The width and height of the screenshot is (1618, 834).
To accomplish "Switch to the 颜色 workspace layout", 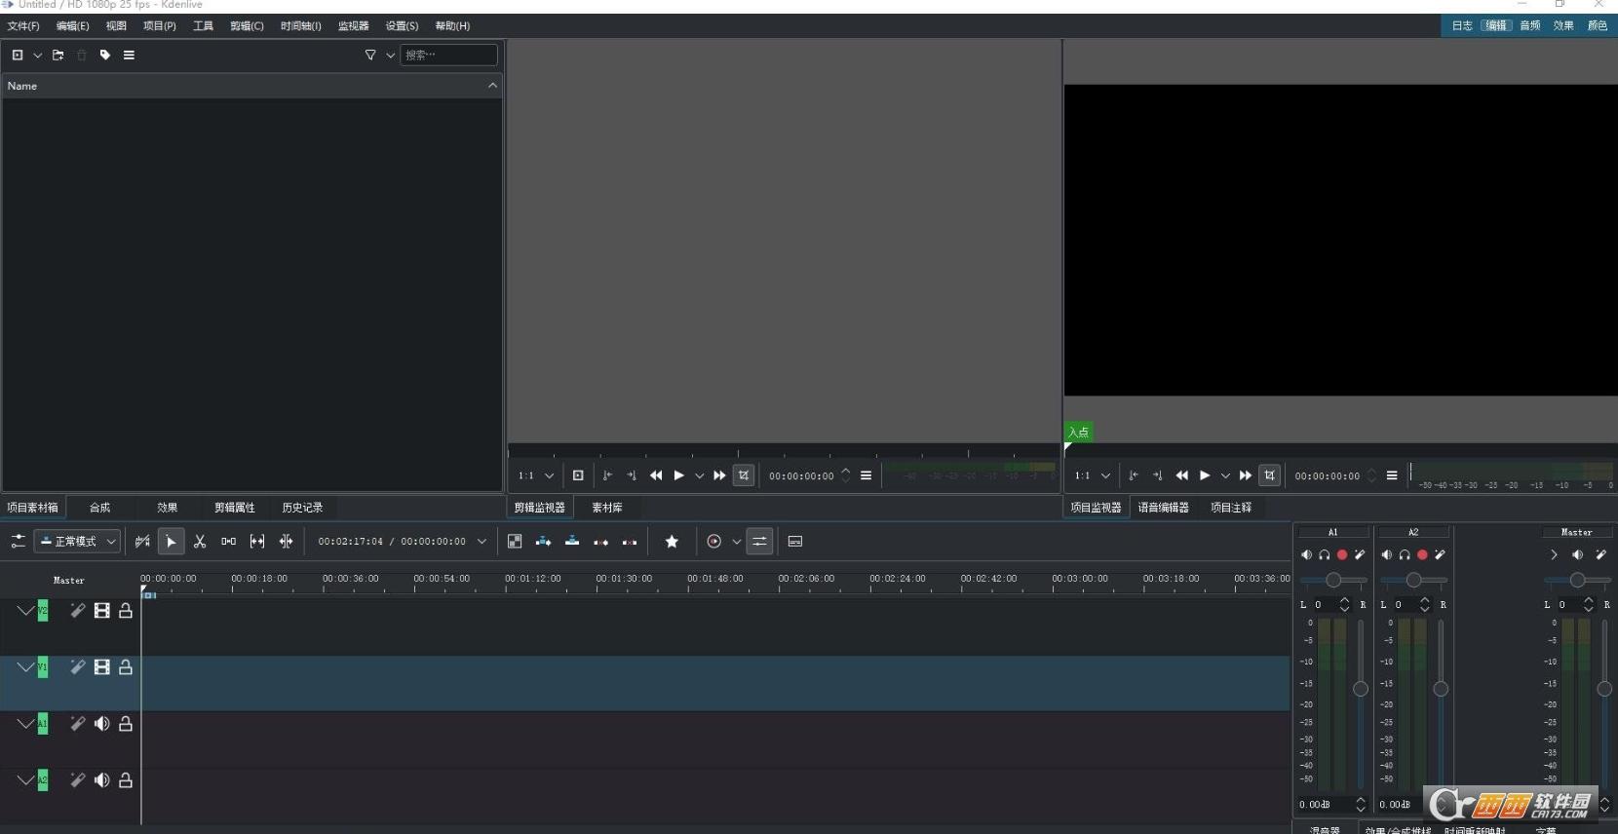I will coord(1598,26).
